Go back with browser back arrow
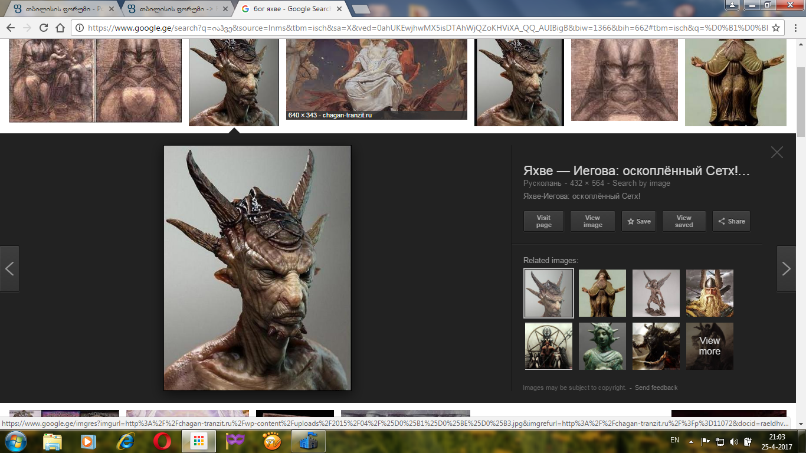Viewport: 806px width, 453px height. 11,28
